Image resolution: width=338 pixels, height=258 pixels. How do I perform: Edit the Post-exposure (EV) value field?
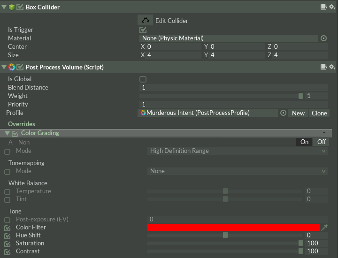238,219
